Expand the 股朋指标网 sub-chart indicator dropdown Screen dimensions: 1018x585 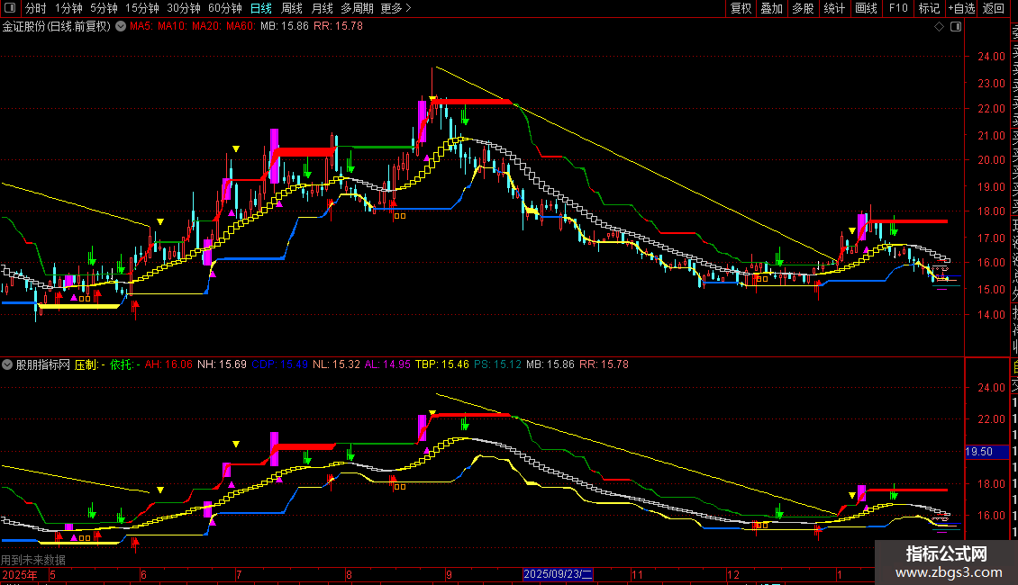pos(8,364)
